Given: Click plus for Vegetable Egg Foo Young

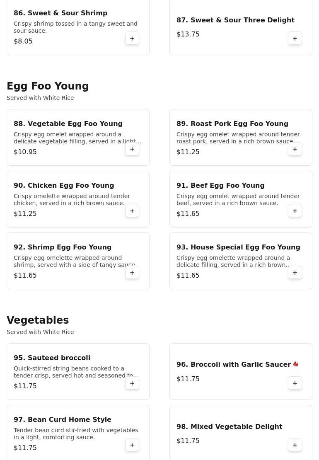Looking at the screenshot, I should coord(132,149).
